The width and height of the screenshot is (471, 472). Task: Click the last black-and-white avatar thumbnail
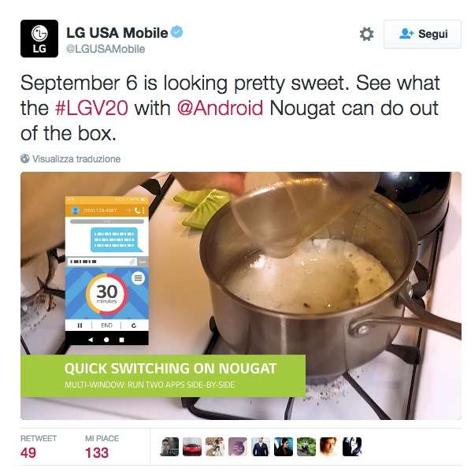point(352,447)
